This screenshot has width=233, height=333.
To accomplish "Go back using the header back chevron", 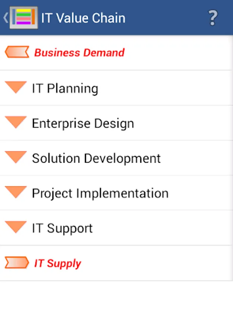I will (5, 17).
